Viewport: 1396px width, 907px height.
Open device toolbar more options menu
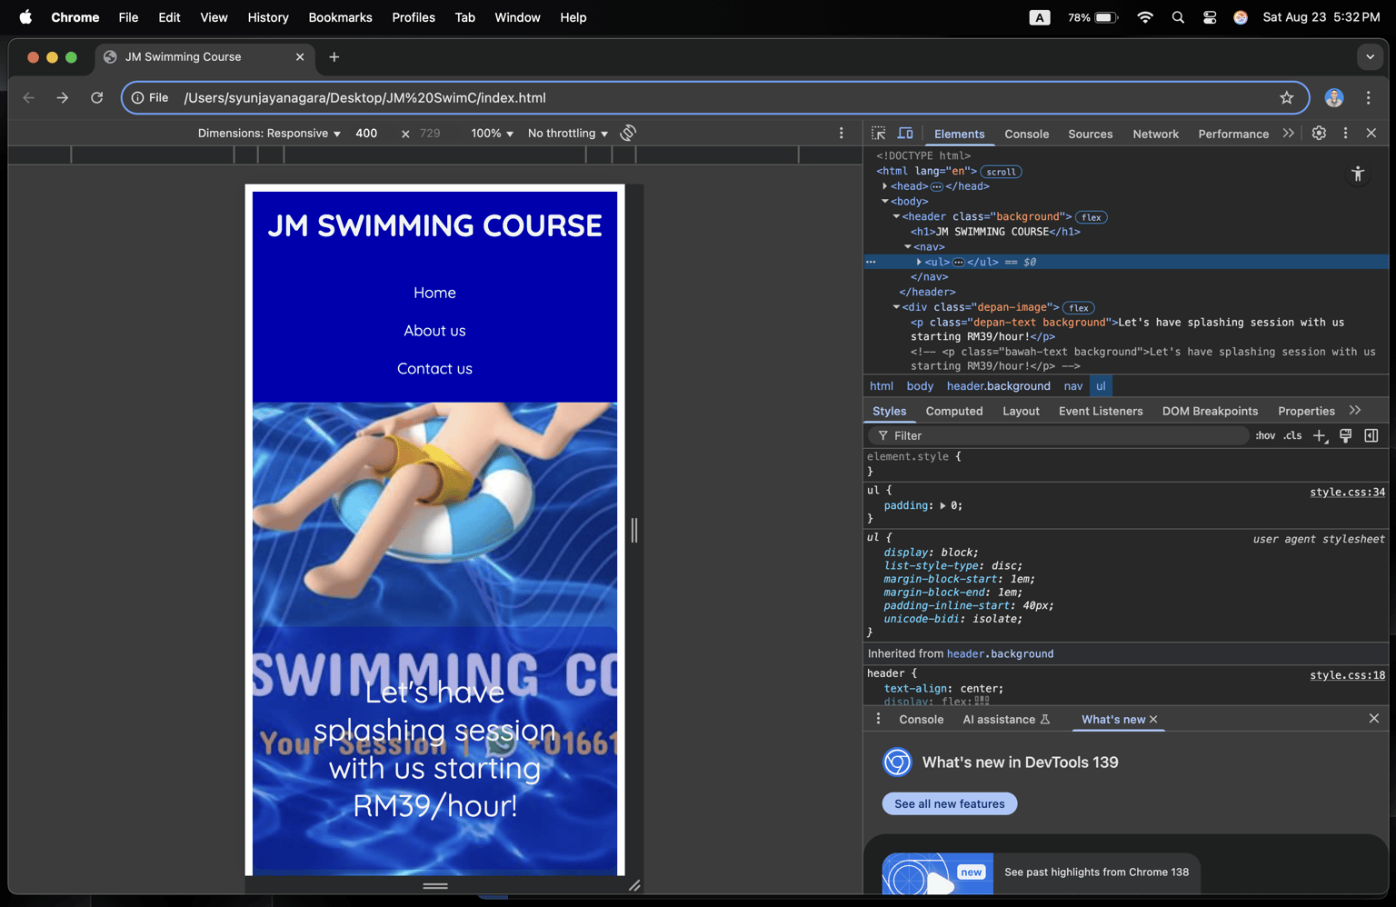(842, 133)
